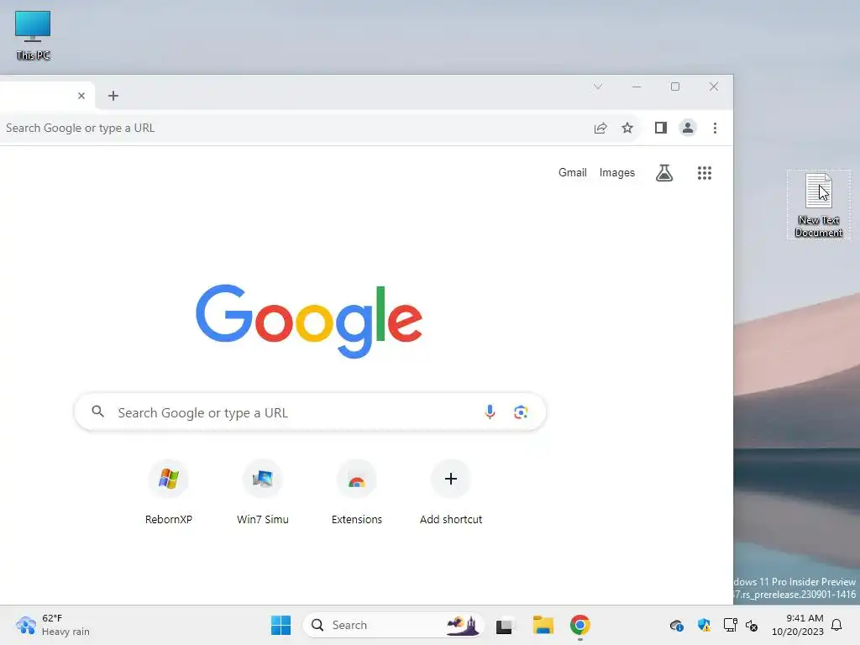Open the RebornXP shortcut
The width and height of the screenshot is (860, 645).
click(168, 492)
